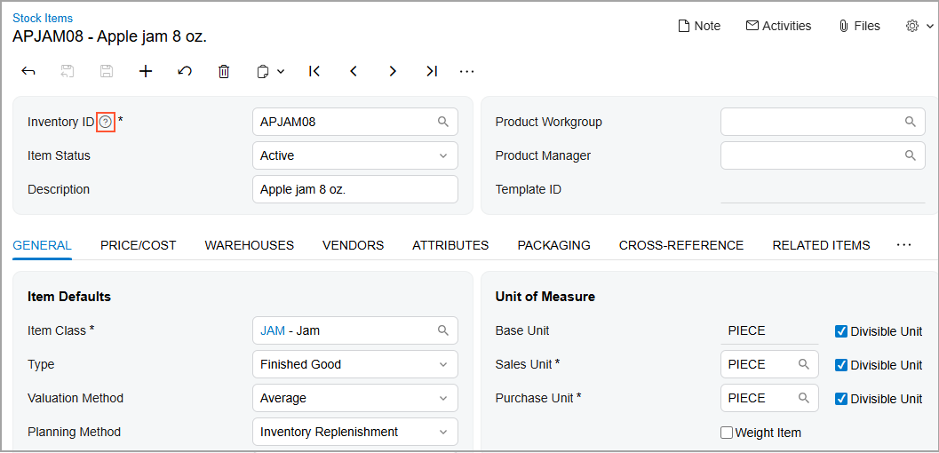This screenshot has width=939, height=453.
Task: Expand the Item Status dropdown
Action: [443, 155]
